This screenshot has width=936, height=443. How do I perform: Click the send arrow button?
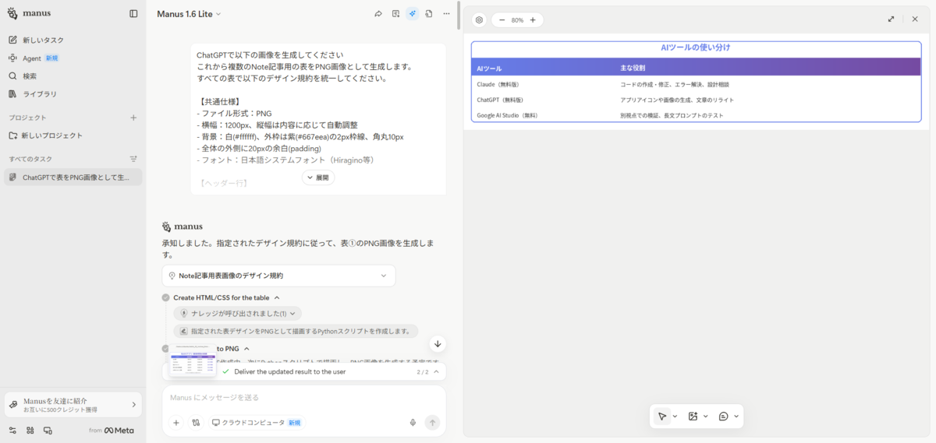(432, 423)
